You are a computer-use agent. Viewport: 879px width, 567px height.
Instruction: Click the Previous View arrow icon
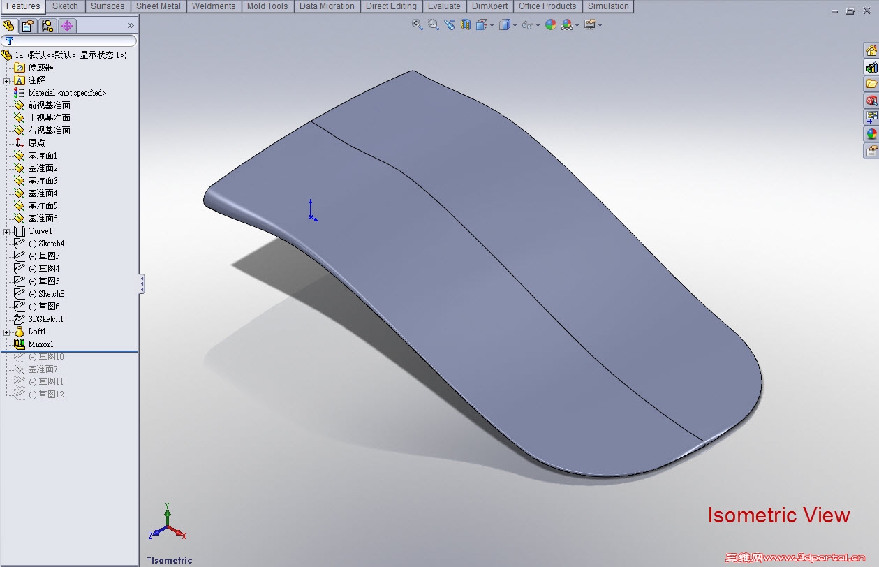pyautogui.click(x=450, y=24)
